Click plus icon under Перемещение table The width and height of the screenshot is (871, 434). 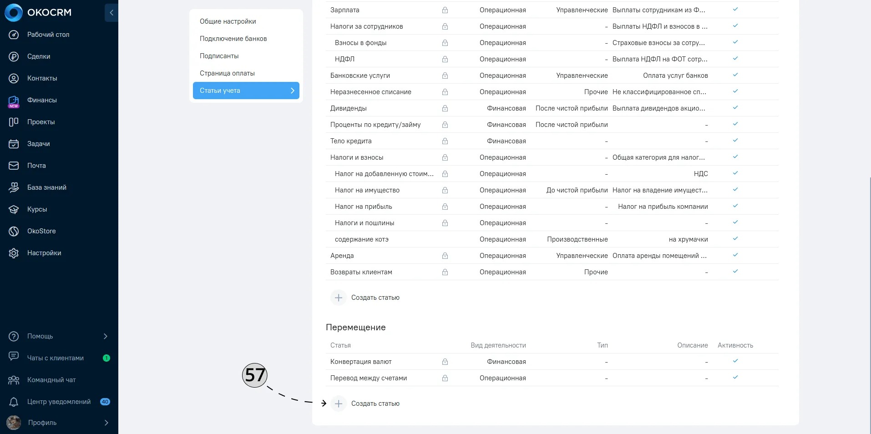coord(339,404)
